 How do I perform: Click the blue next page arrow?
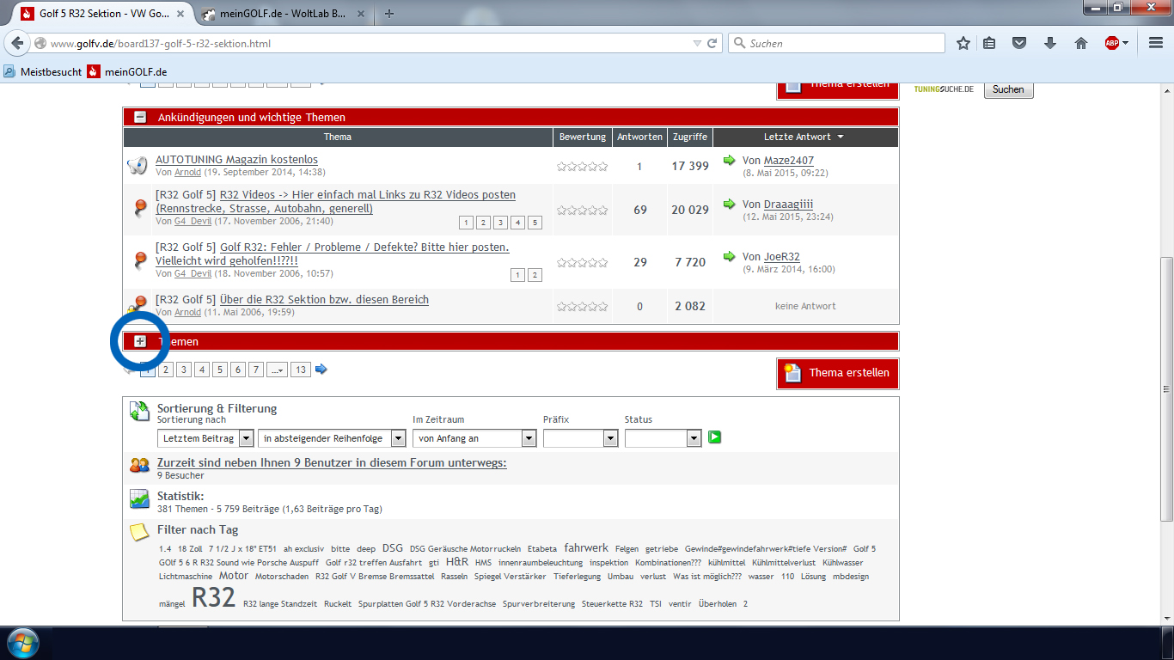(321, 370)
